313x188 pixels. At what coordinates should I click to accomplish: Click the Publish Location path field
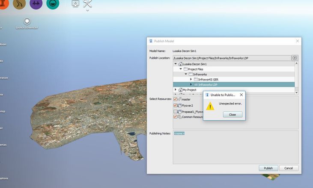pyautogui.click(x=232, y=58)
